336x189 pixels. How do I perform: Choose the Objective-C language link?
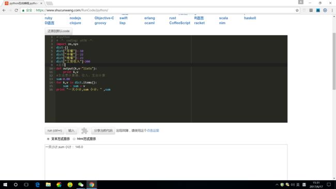coord(104,18)
